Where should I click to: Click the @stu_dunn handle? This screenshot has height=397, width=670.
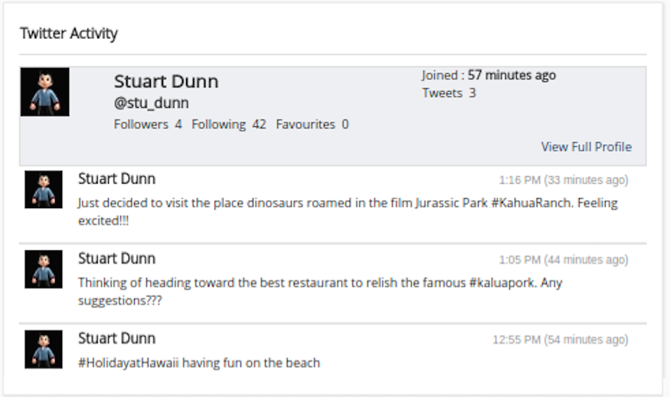[151, 103]
